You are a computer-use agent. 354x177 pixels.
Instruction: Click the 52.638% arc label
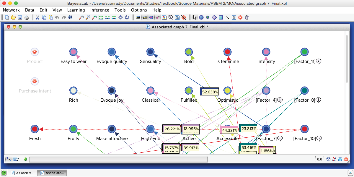tap(210, 92)
